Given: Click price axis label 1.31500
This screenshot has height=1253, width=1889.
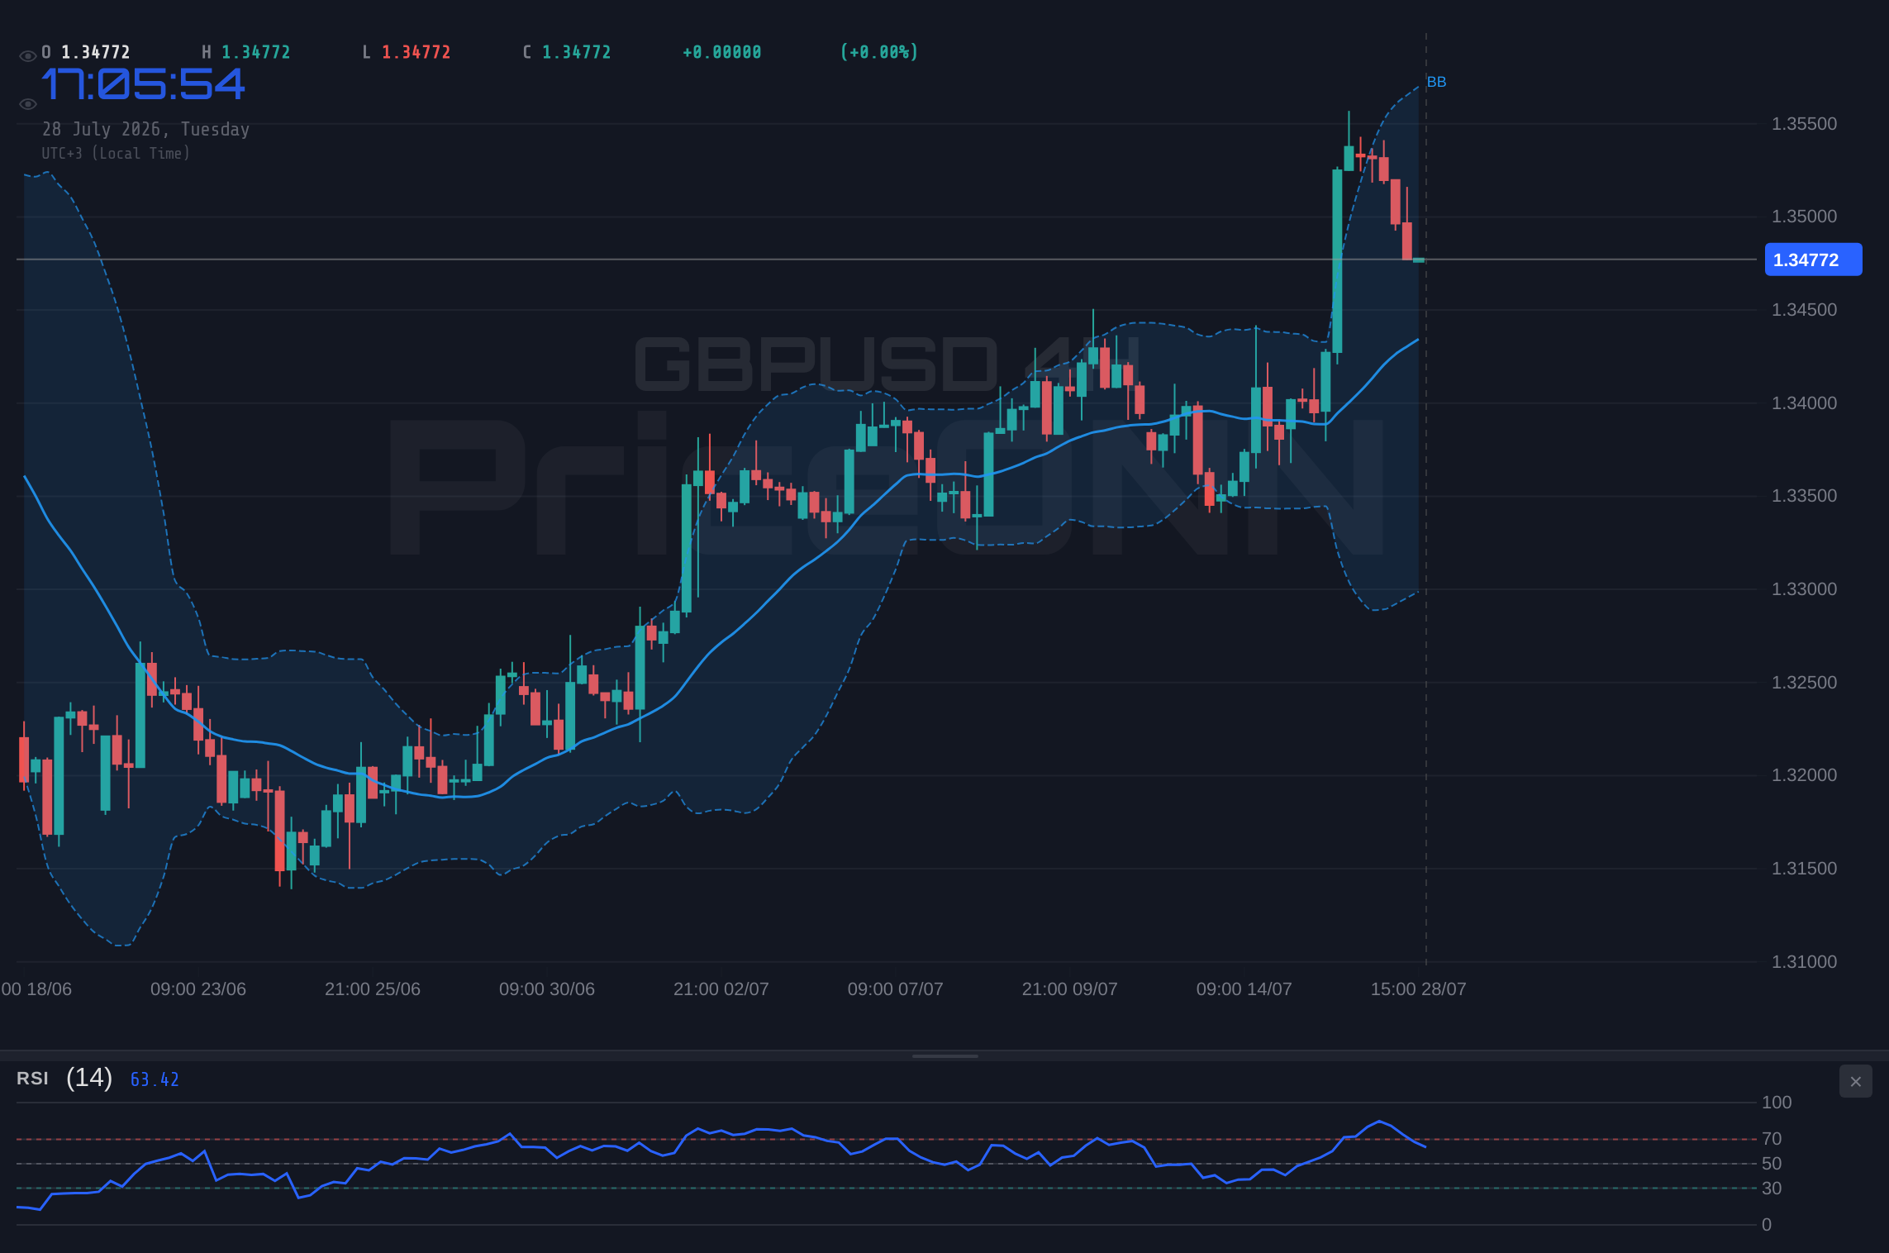Looking at the screenshot, I should pos(1804,869).
